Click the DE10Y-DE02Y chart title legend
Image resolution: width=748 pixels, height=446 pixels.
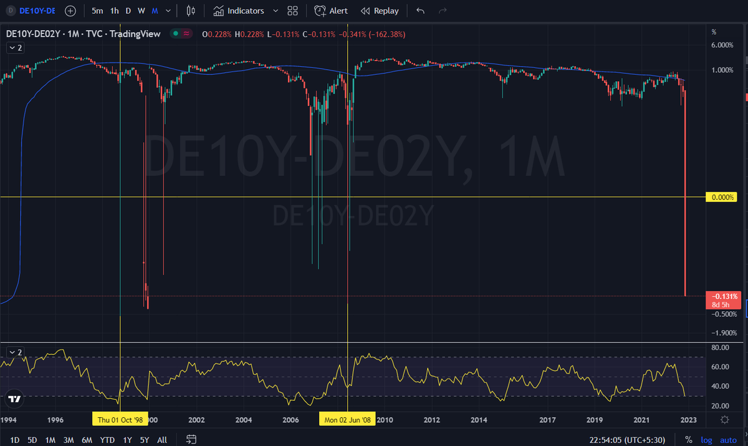pos(83,34)
